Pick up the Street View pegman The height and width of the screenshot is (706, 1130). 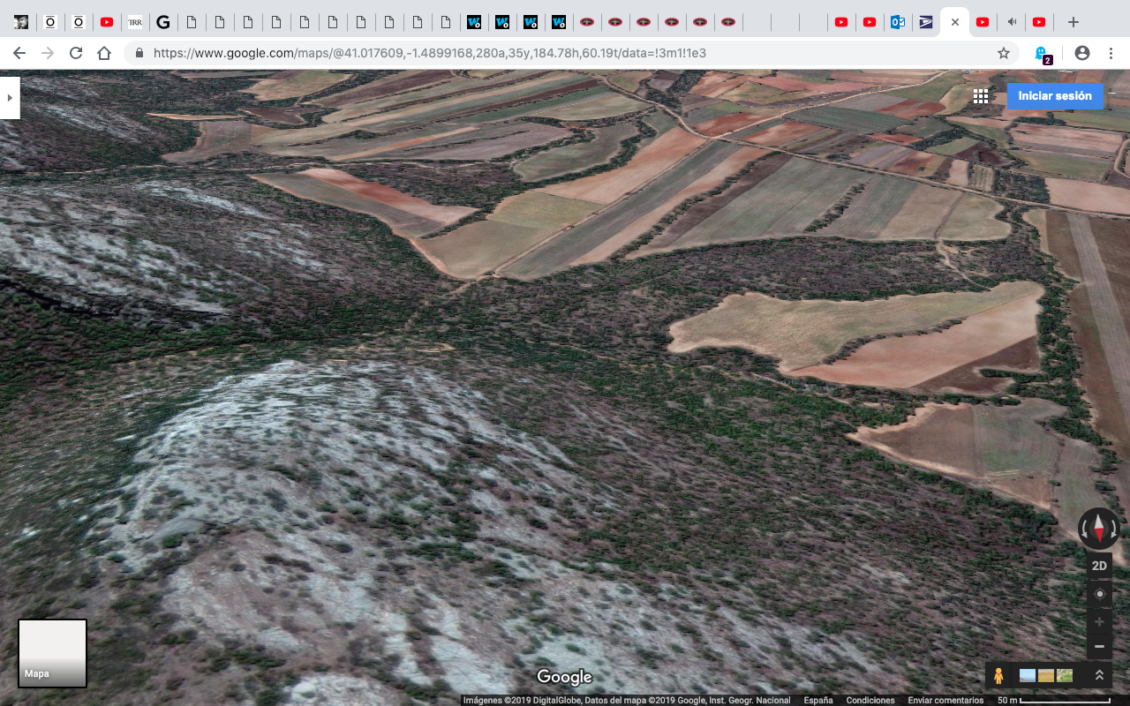click(x=998, y=675)
